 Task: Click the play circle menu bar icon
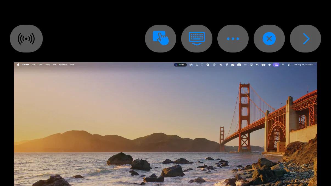pyautogui.click(x=197, y=65)
